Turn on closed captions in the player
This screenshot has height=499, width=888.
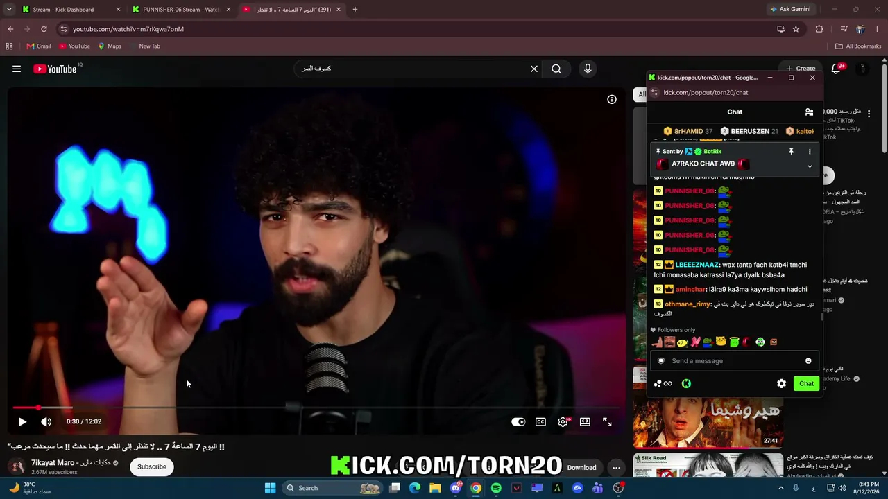pos(540,421)
